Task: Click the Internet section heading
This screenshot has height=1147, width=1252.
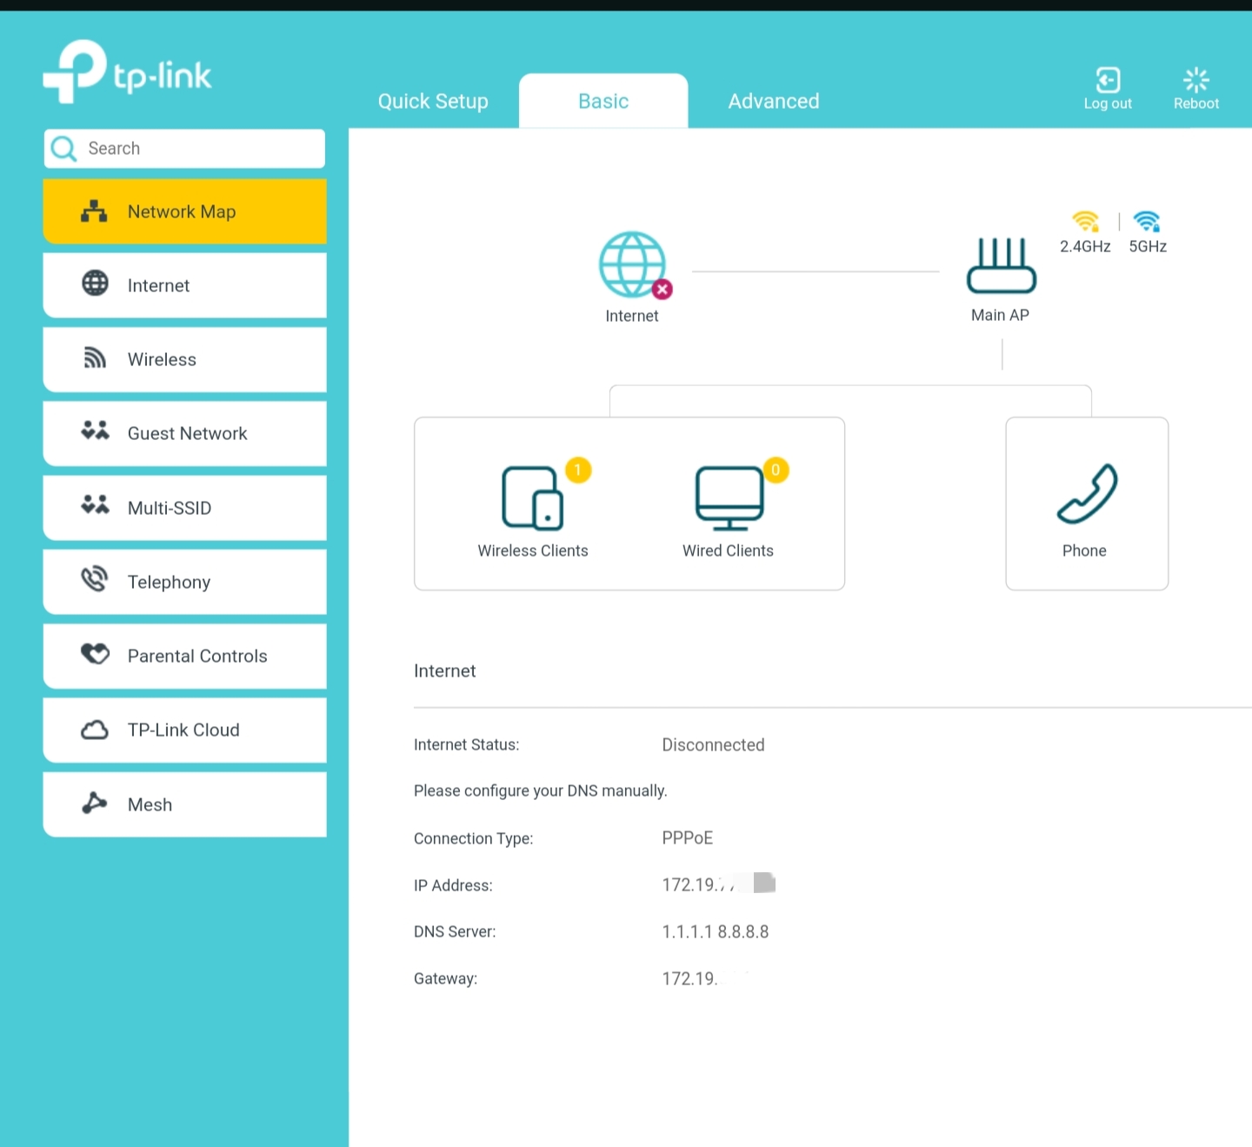Action: tap(444, 670)
